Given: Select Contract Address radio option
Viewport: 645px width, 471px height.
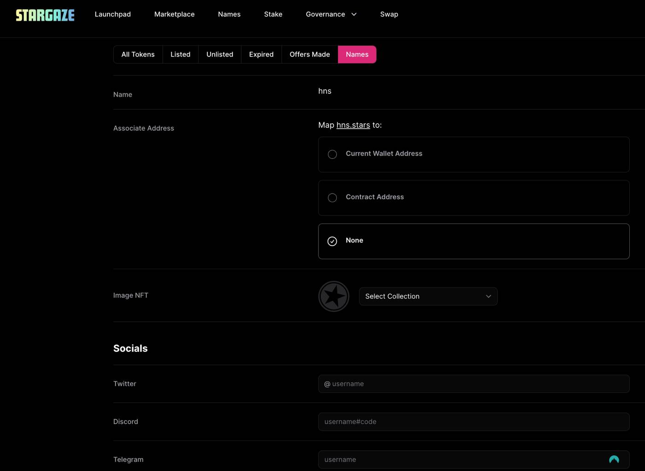Looking at the screenshot, I should point(332,198).
